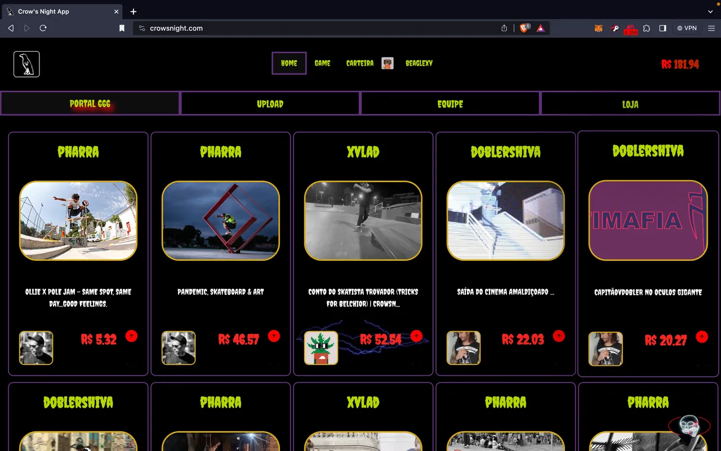Select the Game nav item

(322, 64)
